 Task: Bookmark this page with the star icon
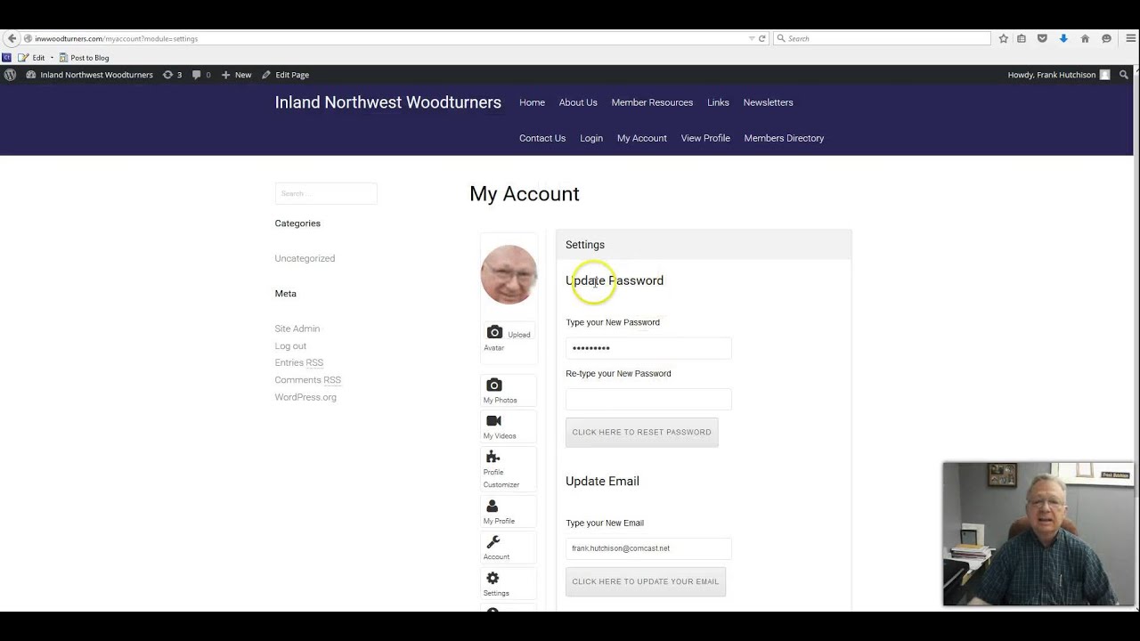coord(1004,38)
